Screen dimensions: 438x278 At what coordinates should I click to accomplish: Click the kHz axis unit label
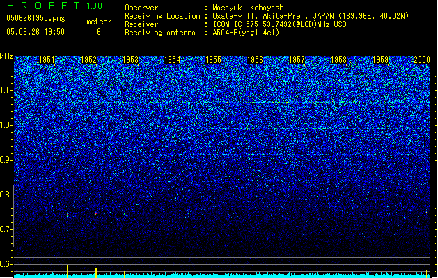(6, 56)
